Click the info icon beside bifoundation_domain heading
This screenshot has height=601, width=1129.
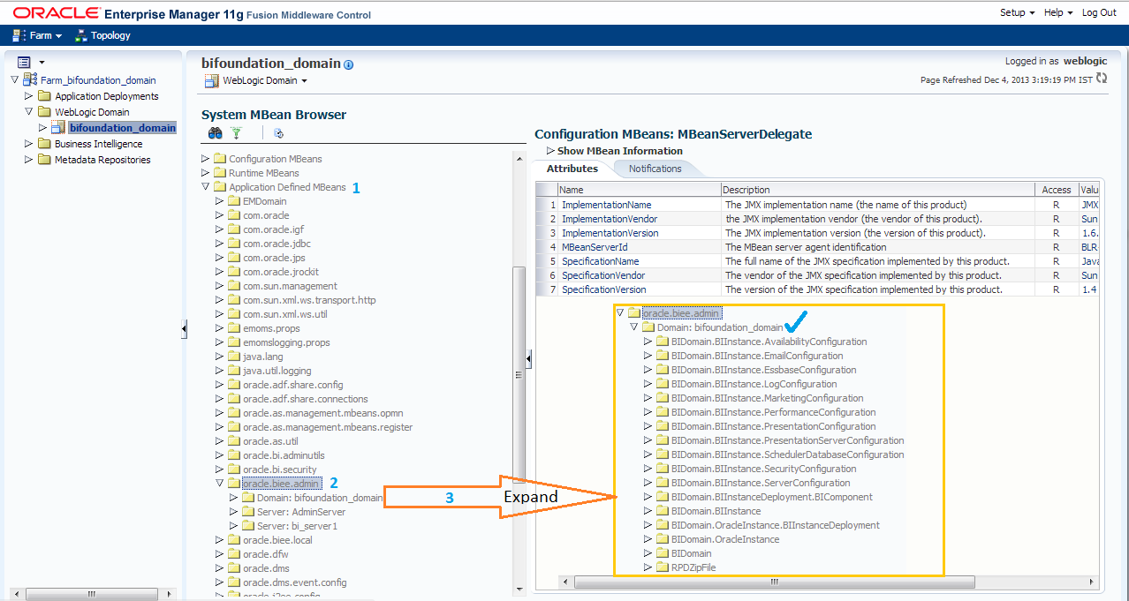pos(349,64)
